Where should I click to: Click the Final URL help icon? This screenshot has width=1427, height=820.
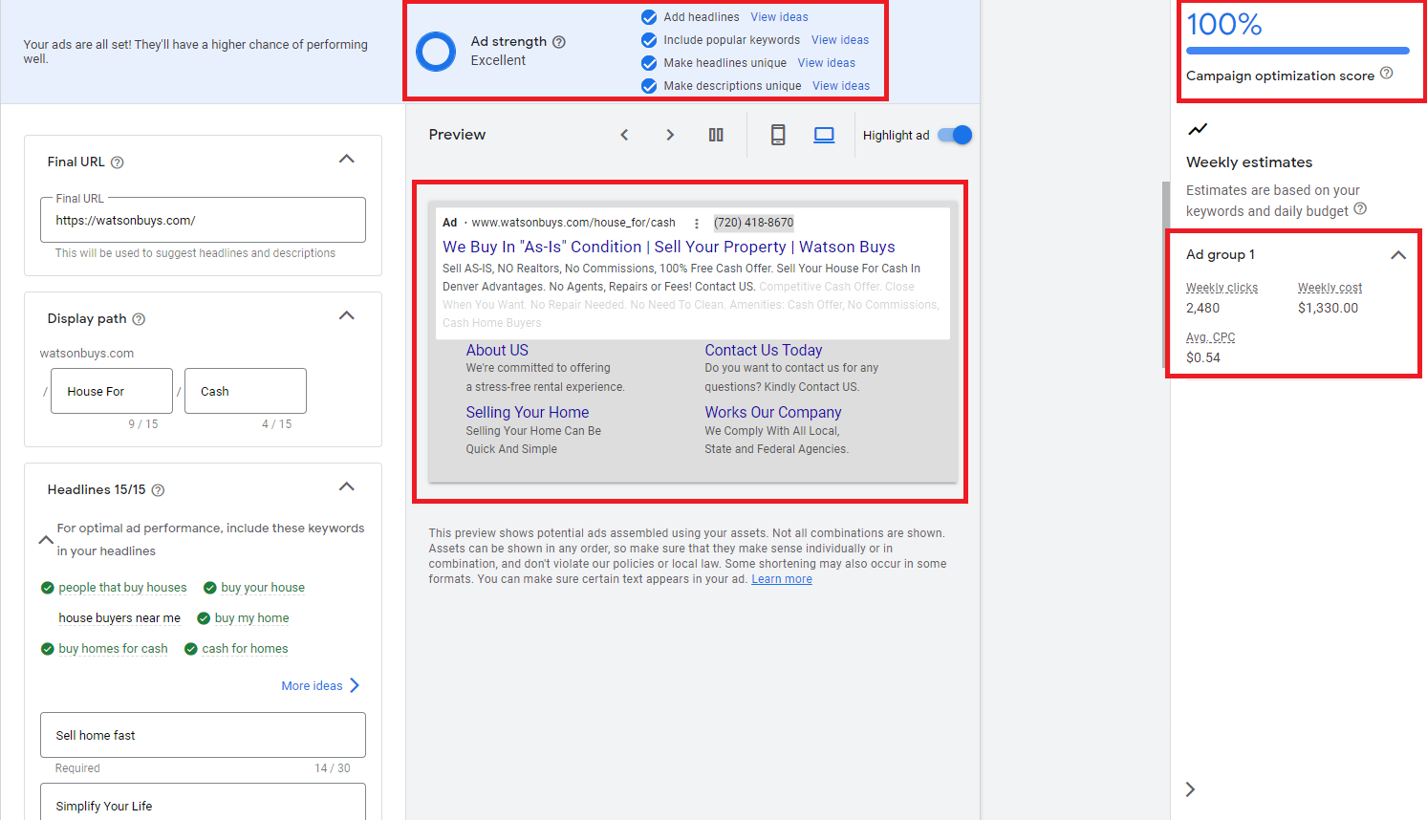point(117,162)
